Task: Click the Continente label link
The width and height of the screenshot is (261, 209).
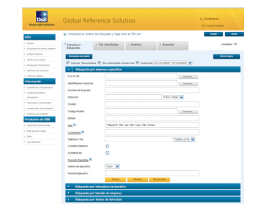Action: pos(74,133)
